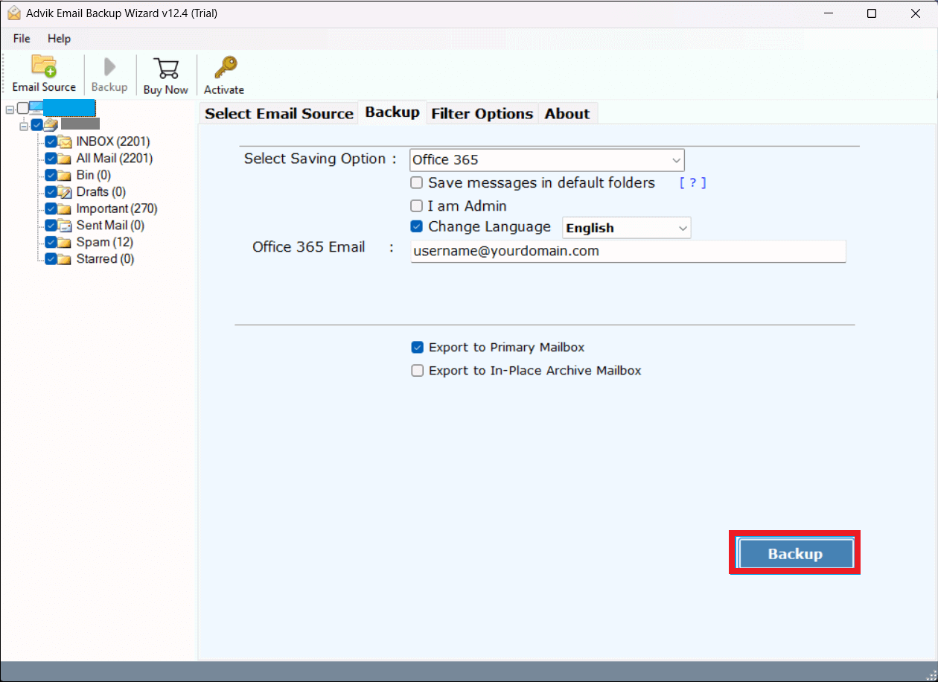This screenshot has width=938, height=682.
Task: Switch to the Backup tab
Action: click(x=392, y=112)
